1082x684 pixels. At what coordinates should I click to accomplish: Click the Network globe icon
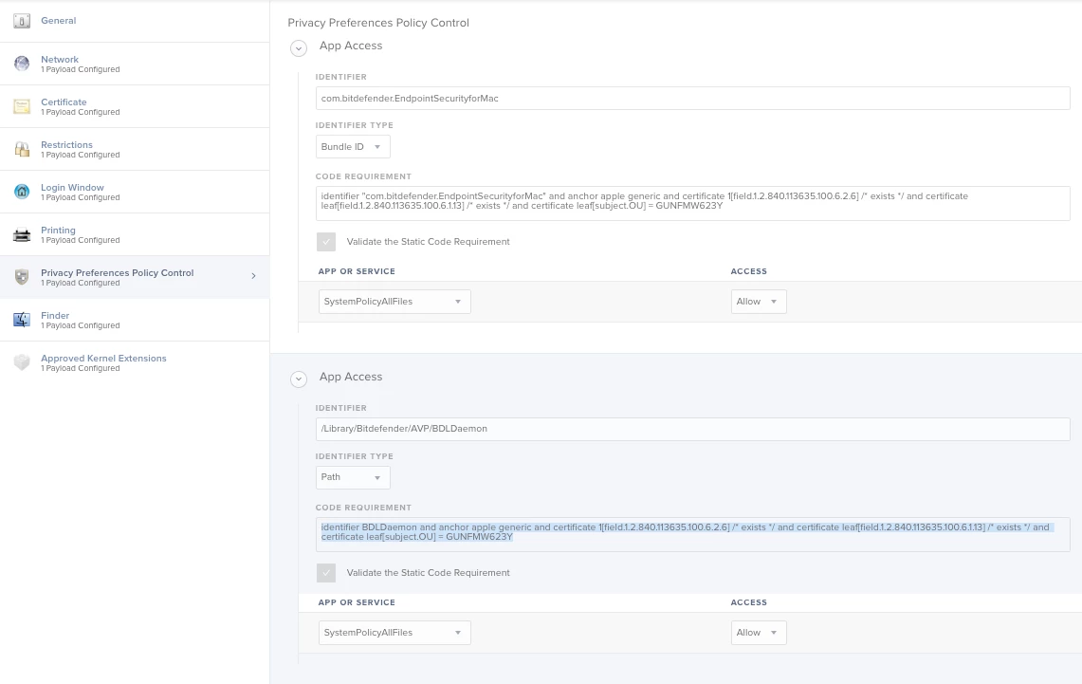pyautogui.click(x=22, y=64)
